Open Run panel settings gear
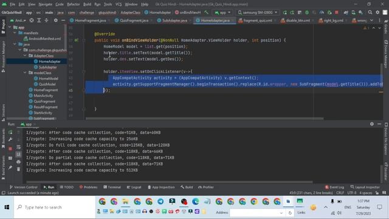The height and width of the screenshot is (219, 389). tap(371, 124)
